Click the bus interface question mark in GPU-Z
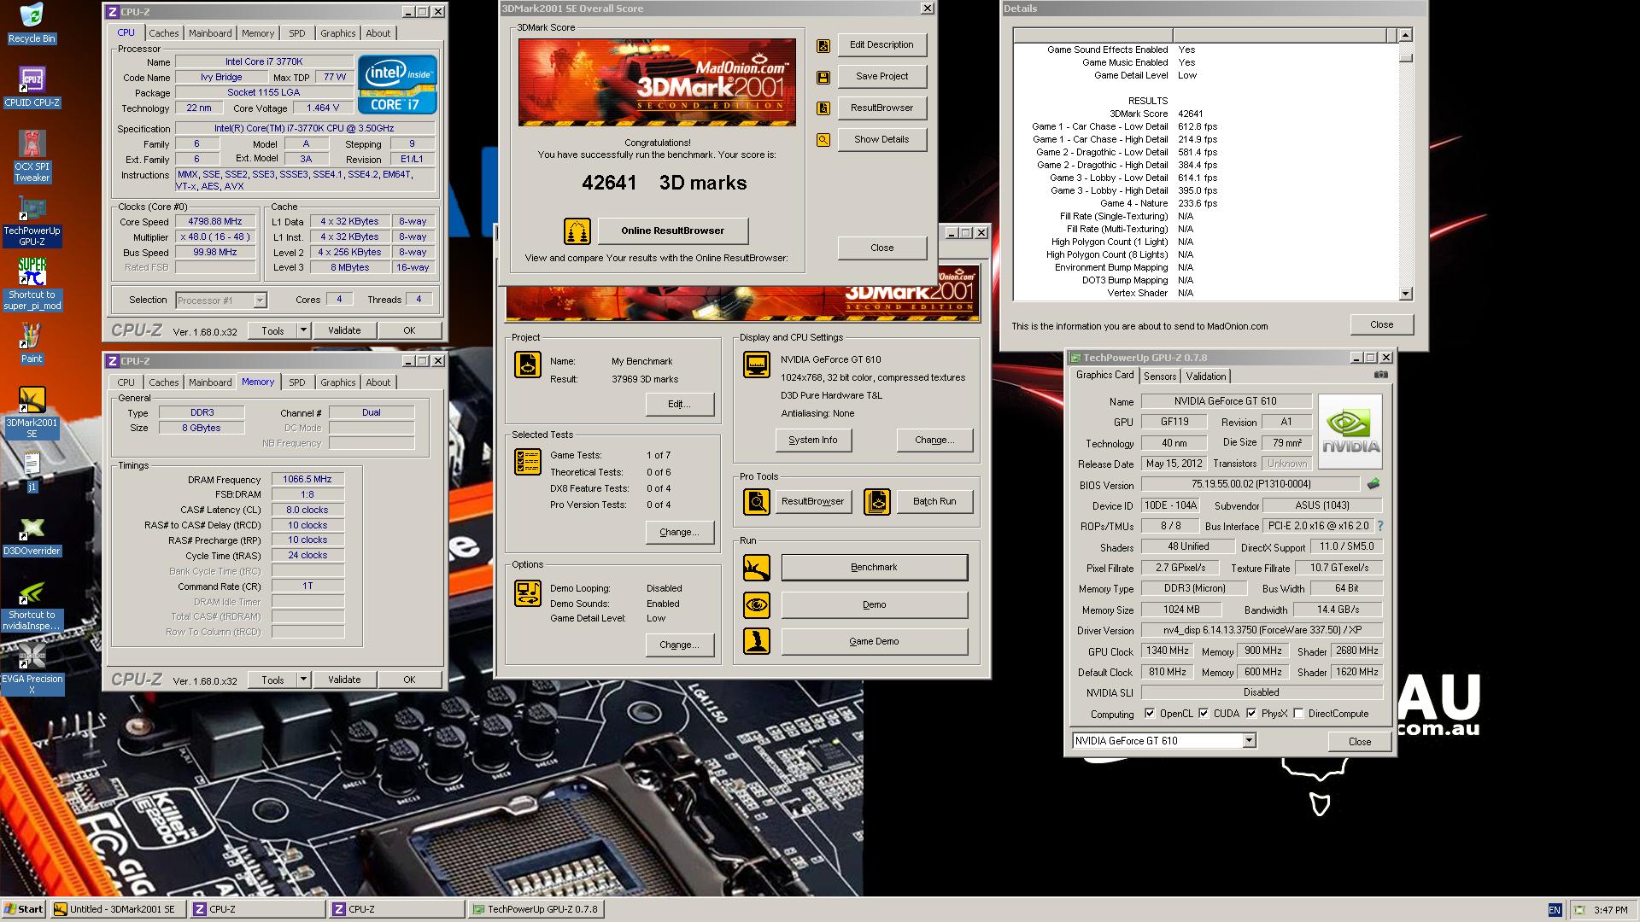 point(1379,526)
